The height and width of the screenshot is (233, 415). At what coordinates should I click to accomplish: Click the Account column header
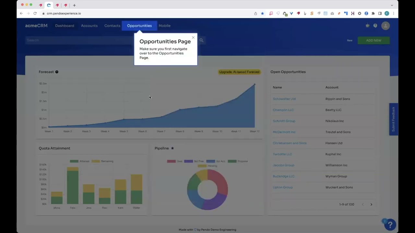tap(332, 87)
